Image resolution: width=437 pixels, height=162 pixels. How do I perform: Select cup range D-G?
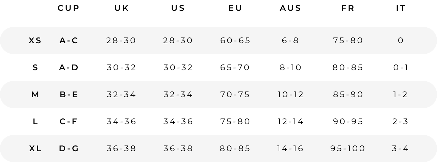(x=69, y=148)
